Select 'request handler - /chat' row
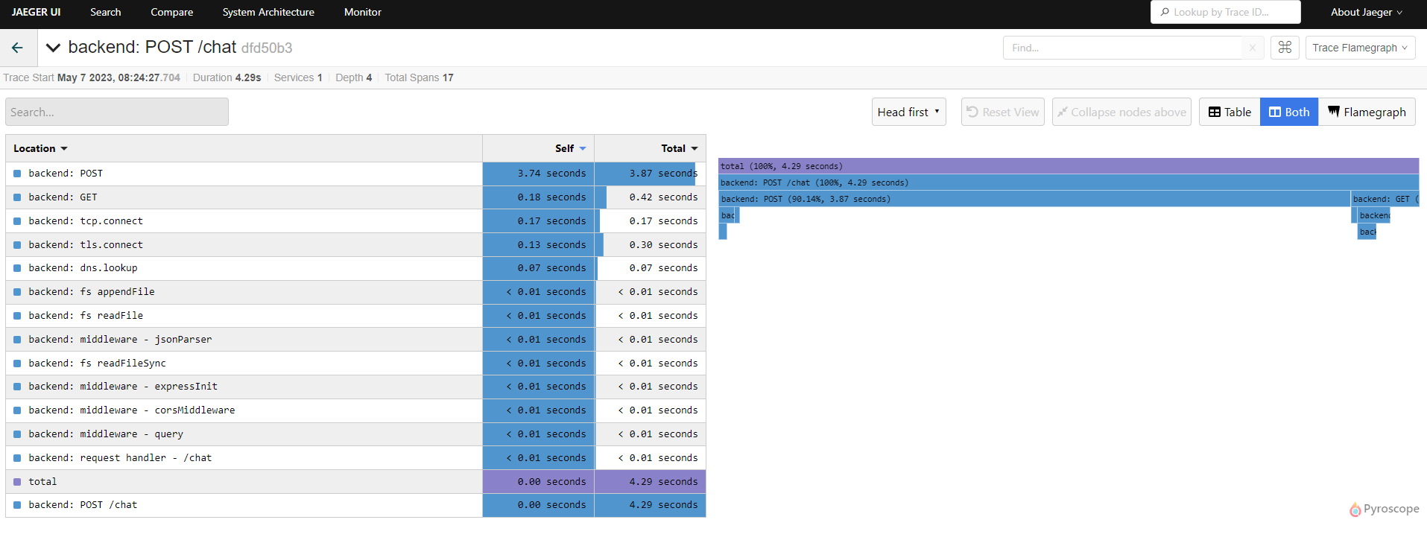This screenshot has height=546, width=1427. pos(355,458)
